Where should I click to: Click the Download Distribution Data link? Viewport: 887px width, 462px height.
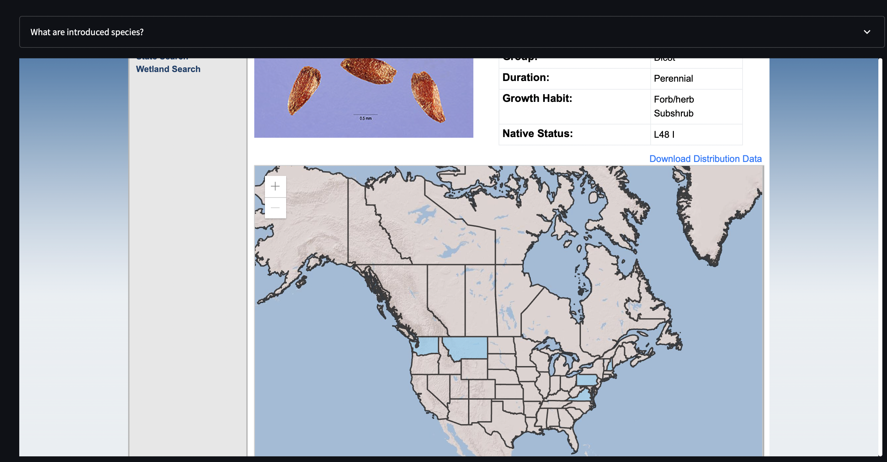click(705, 159)
